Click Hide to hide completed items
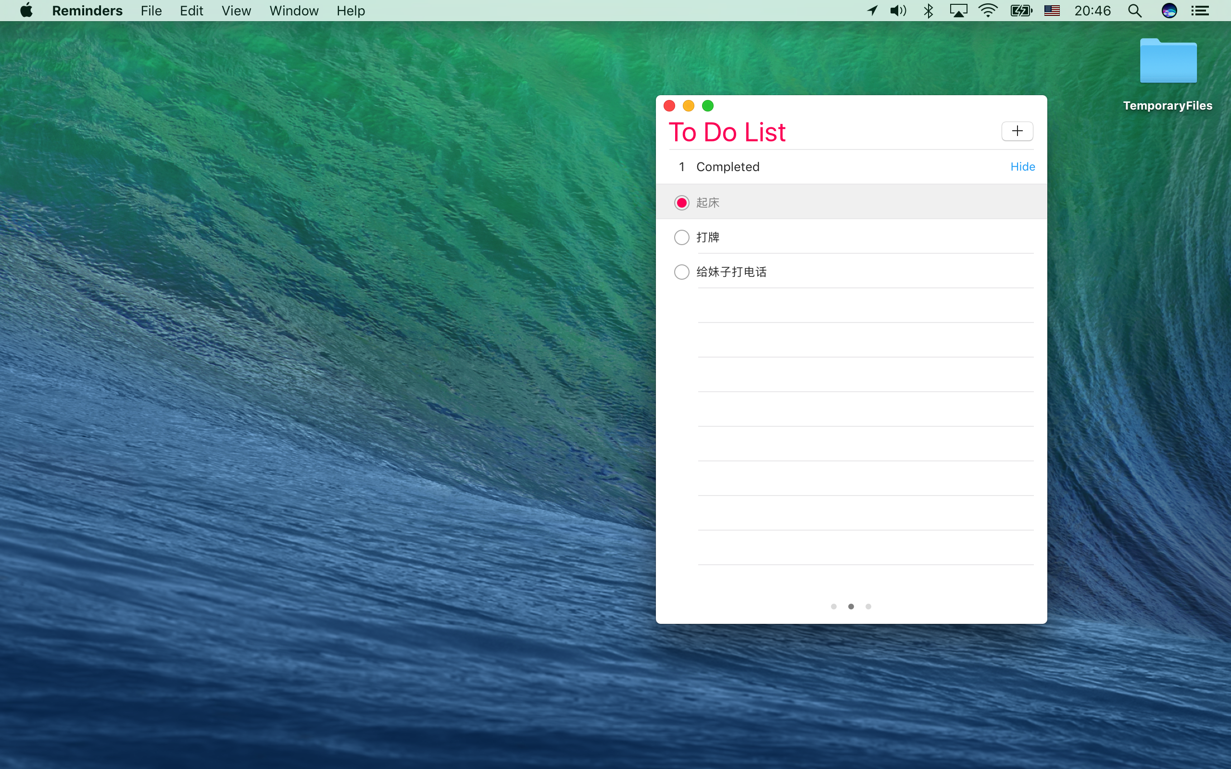Image resolution: width=1231 pixels, height=769 pixels. [1022, 167]
